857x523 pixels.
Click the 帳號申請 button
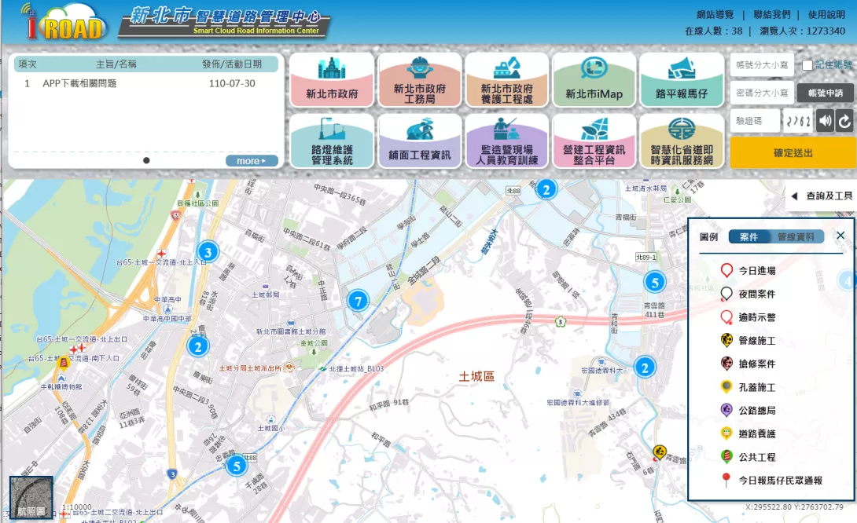825,93
